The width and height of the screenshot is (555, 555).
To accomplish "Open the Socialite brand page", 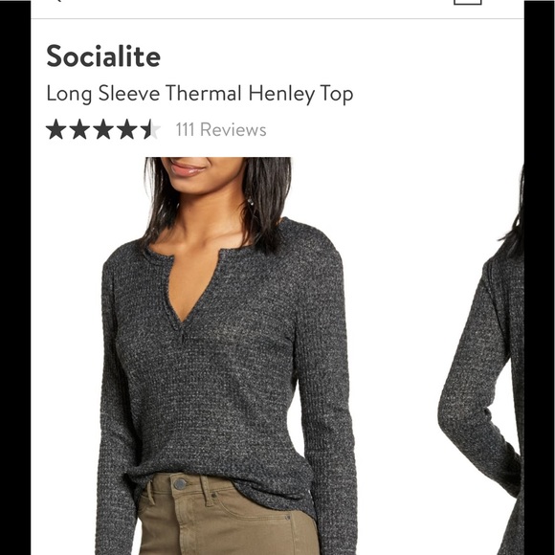I will click(x=103, y=56).
